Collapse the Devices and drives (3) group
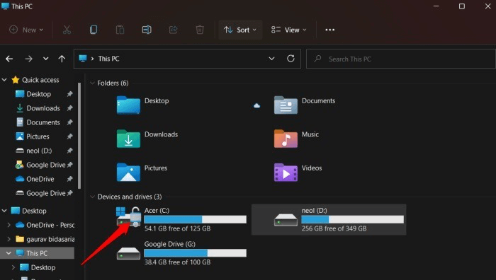This screenshot has height=280, width=496. [x=92, y=197]
